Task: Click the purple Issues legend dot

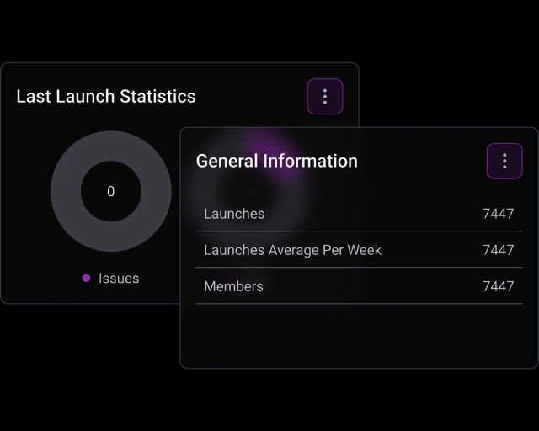Action: [x=86, y=279]
